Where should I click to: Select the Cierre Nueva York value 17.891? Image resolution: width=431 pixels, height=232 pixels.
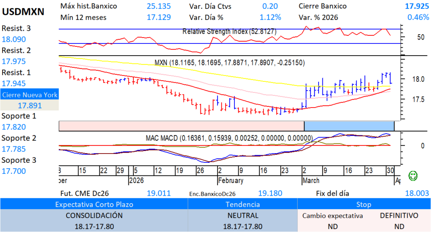click(29, 105)
